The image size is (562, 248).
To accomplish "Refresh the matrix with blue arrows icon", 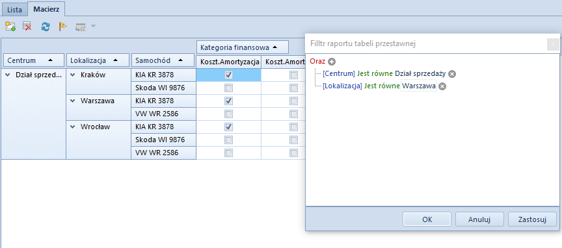I will pyautogui.click(x=45, y=27).
